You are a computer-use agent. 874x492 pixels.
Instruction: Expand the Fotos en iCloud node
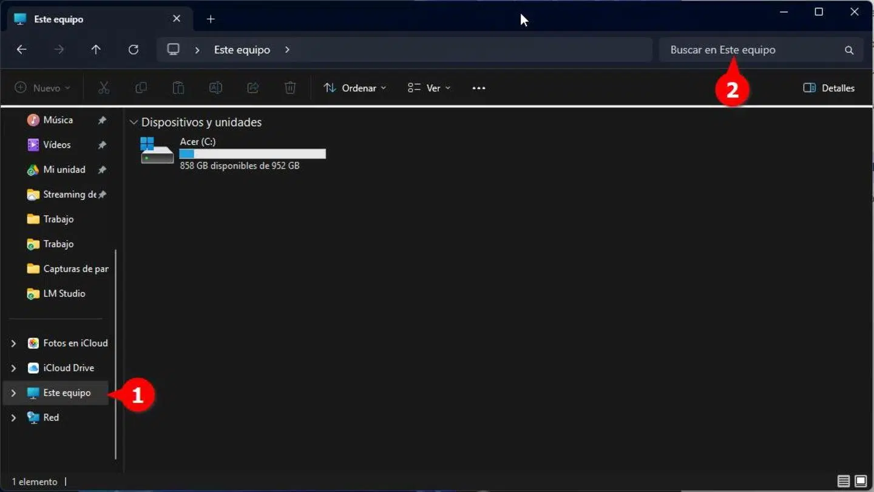pyautogui.click(x=13, y=344)
